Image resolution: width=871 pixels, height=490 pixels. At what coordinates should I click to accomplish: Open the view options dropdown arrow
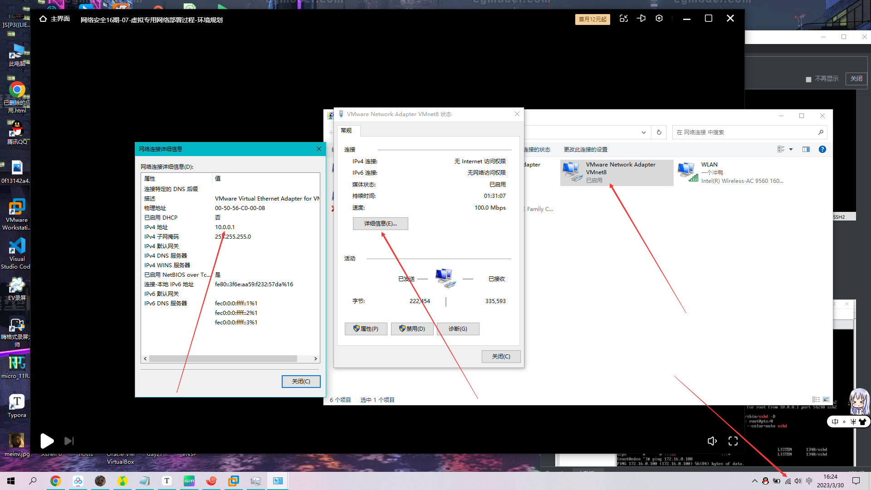pyautogui.click(x=791, y=149)
